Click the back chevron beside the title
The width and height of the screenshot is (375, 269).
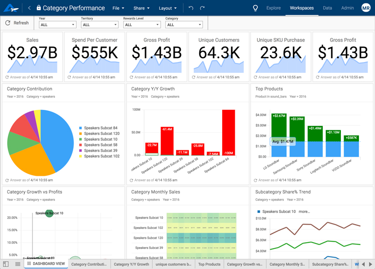point(29,8)
